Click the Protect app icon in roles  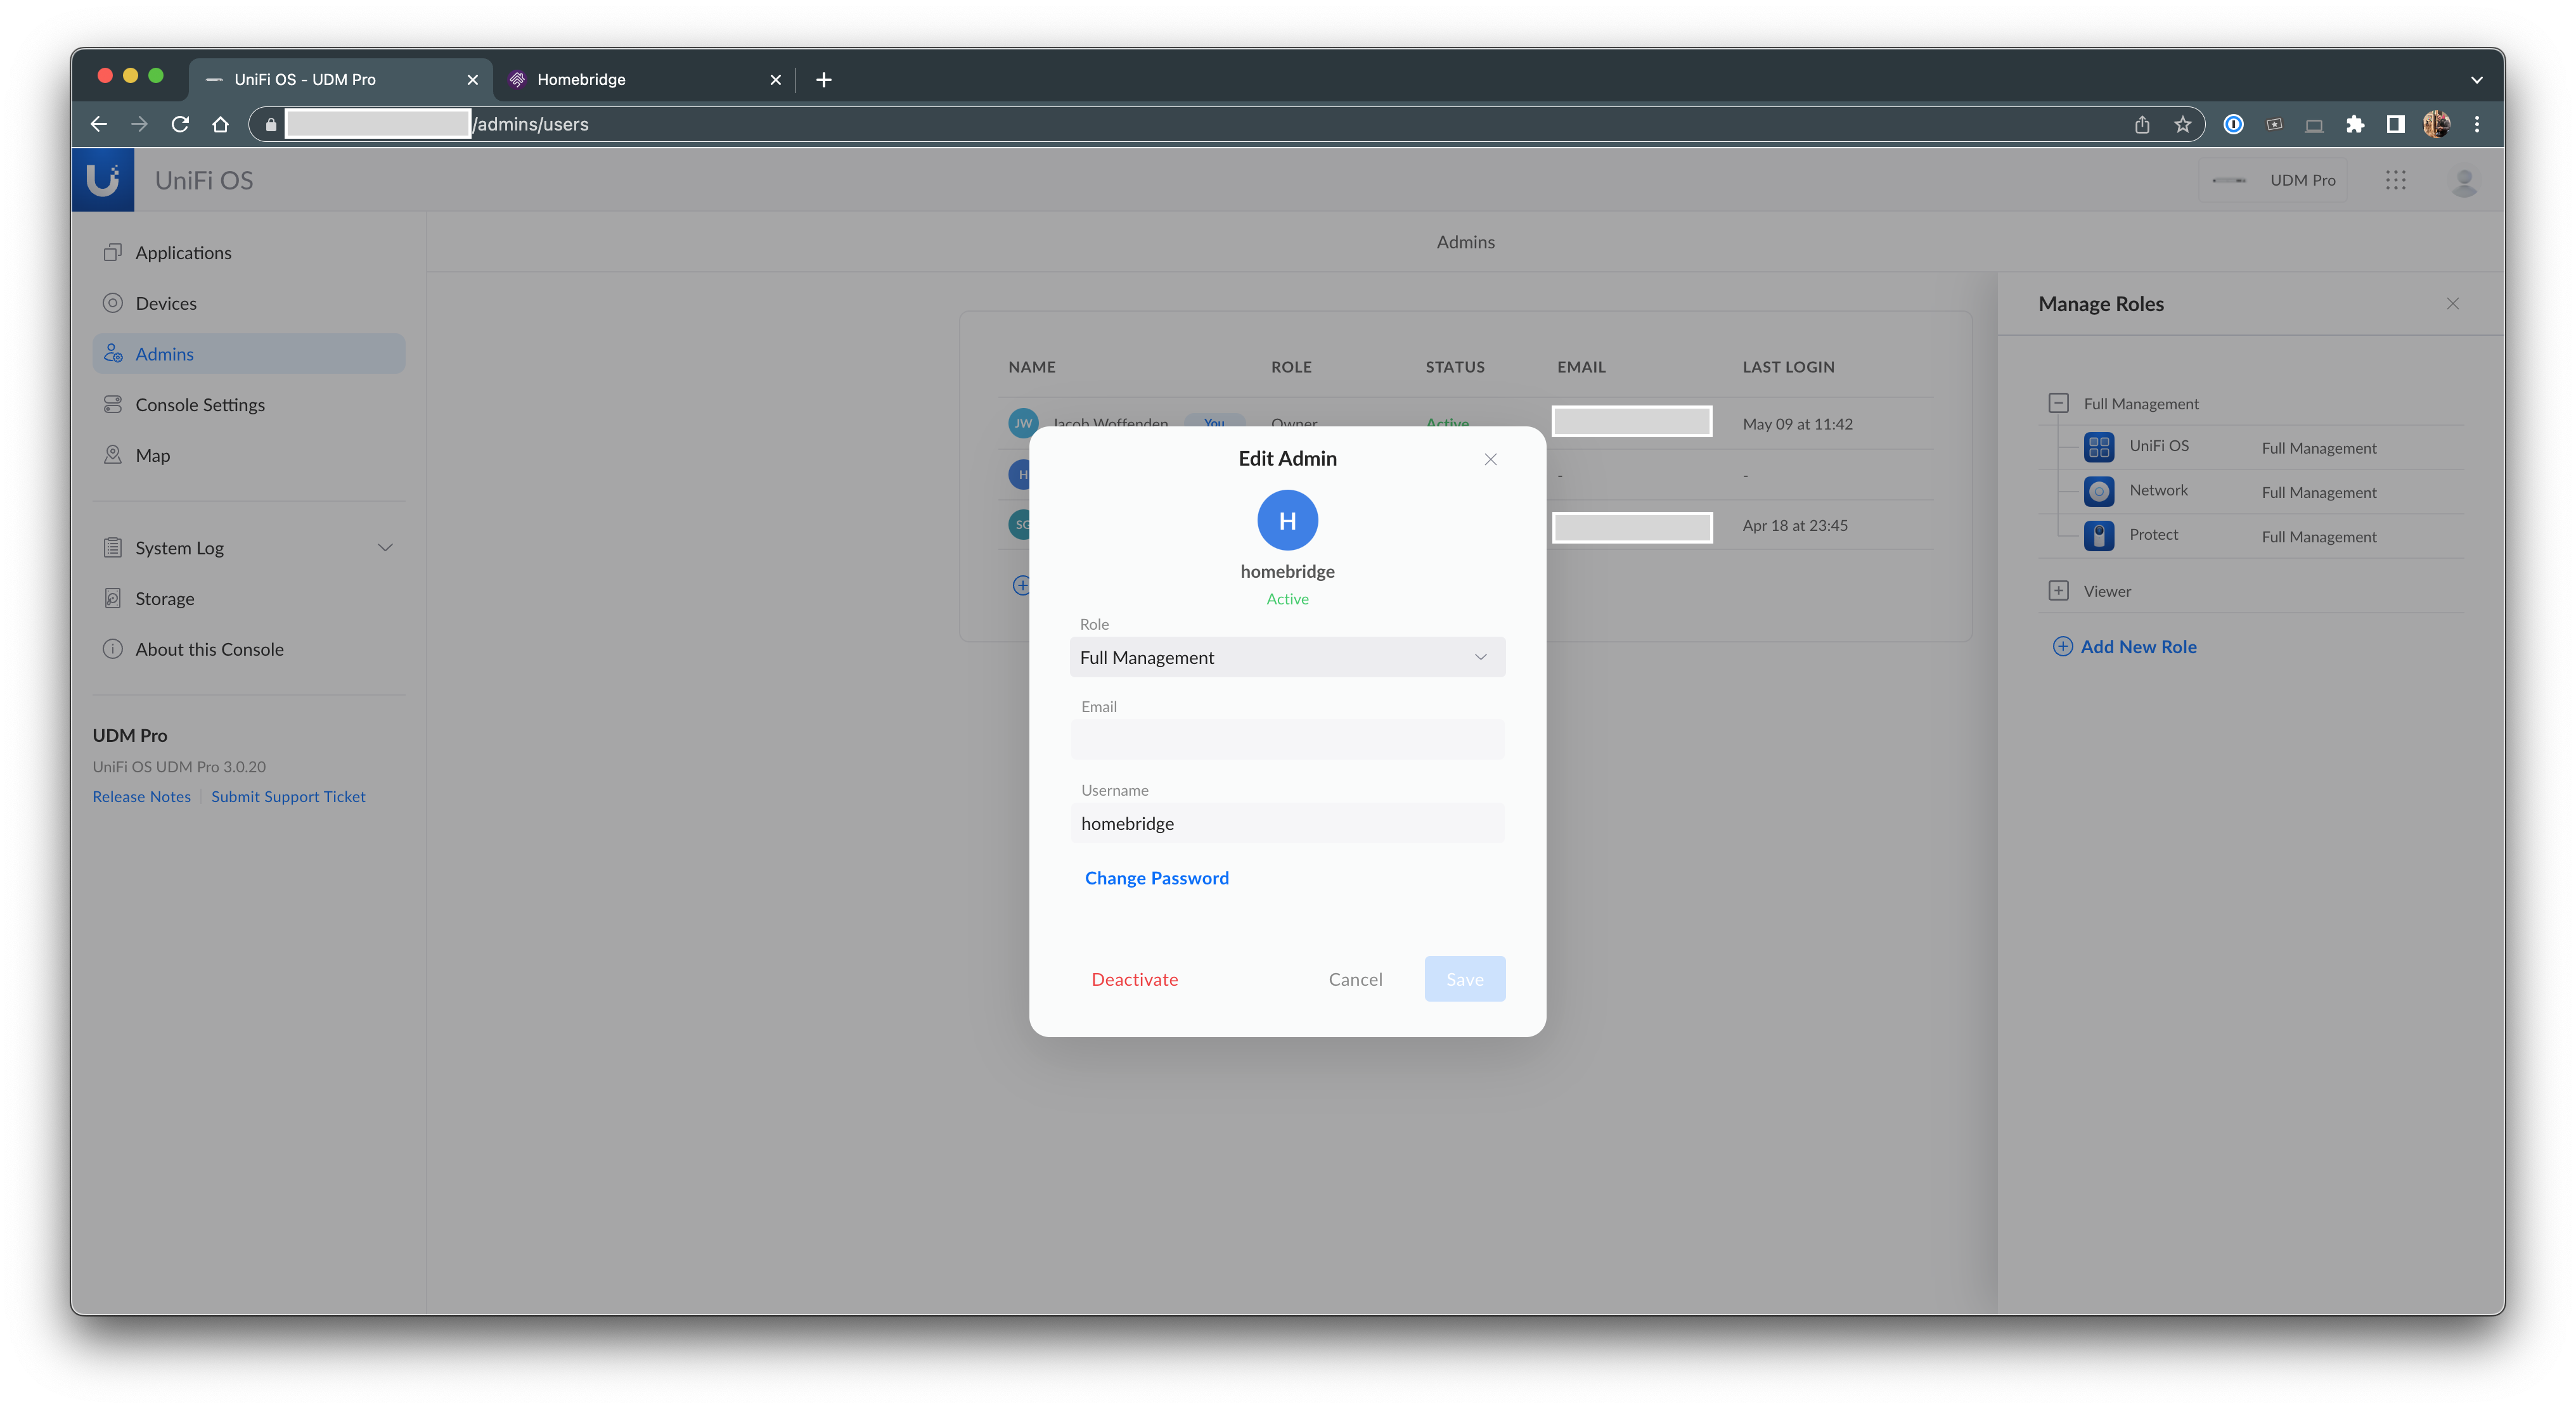coord(2098,535)
